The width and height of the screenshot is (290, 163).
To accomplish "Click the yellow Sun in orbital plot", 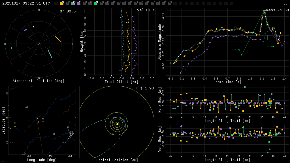I will point(117,124).
